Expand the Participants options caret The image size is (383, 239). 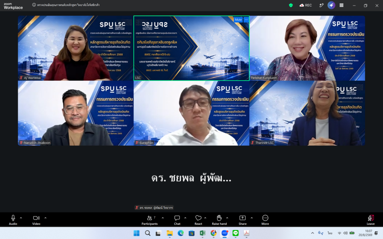pyautogui.click(x=163, y=218)
